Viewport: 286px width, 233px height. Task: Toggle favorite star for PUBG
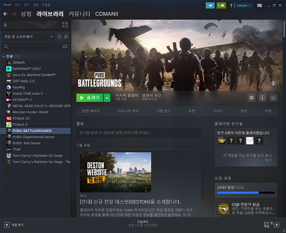coord(273,98)
